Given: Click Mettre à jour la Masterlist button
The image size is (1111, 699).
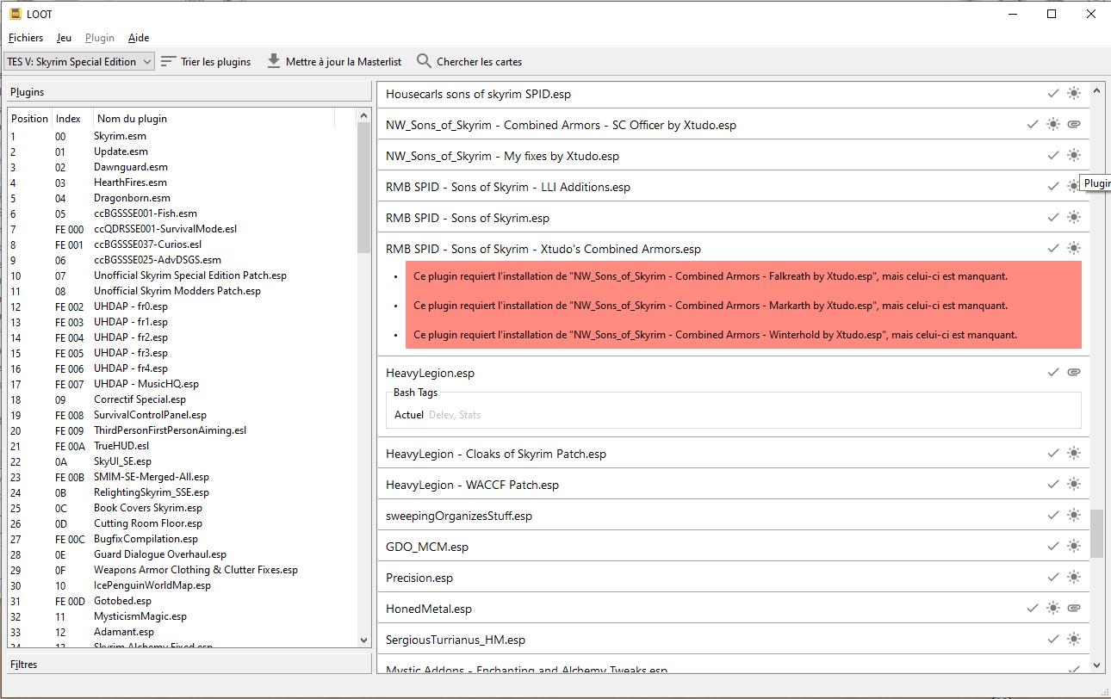Looking at the screenshot, I should point(333,61).
